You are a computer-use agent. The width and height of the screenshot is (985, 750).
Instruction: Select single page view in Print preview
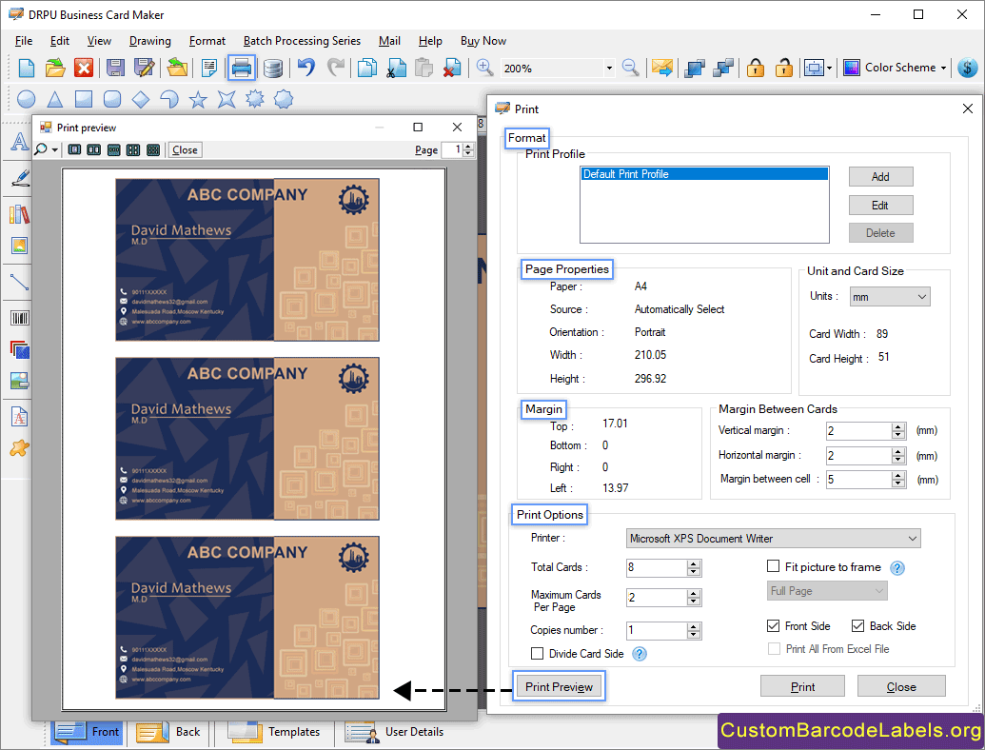74,150
